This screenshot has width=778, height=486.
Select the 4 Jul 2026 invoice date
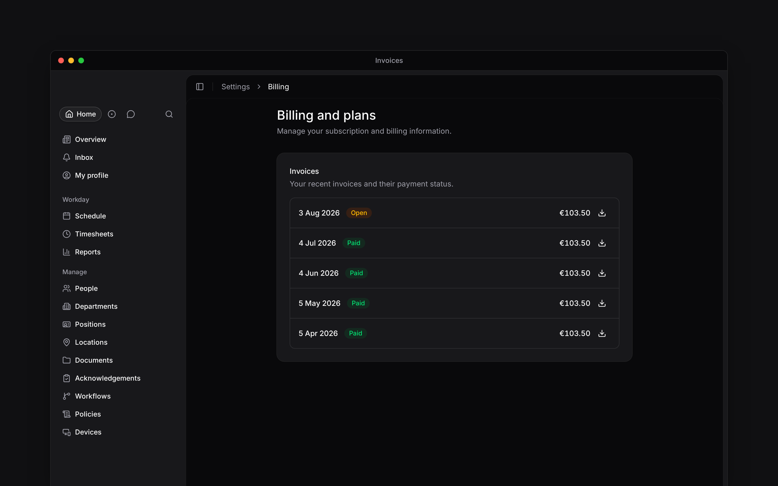317,243
